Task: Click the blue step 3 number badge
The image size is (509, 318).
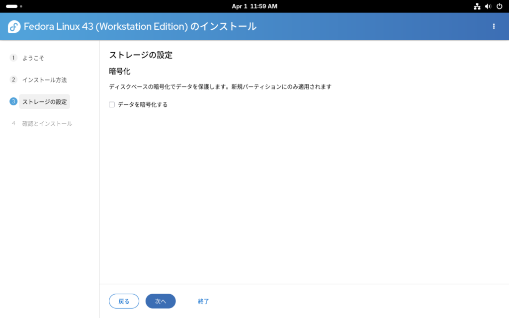Action: [13, 101]
